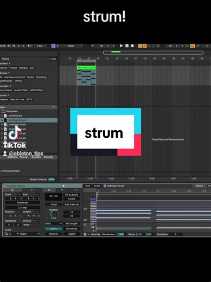Toggle Scale Mode icon in control bar

pos(53,46)
